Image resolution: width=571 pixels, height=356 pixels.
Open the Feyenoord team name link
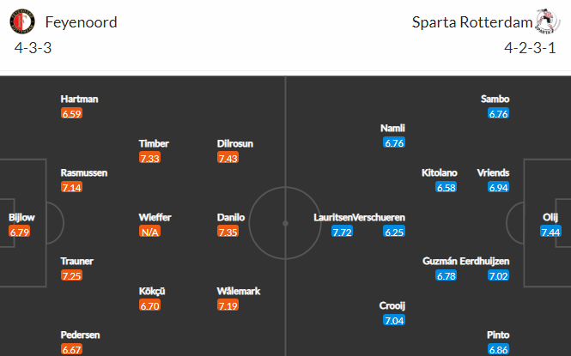(x=82, y=22)
